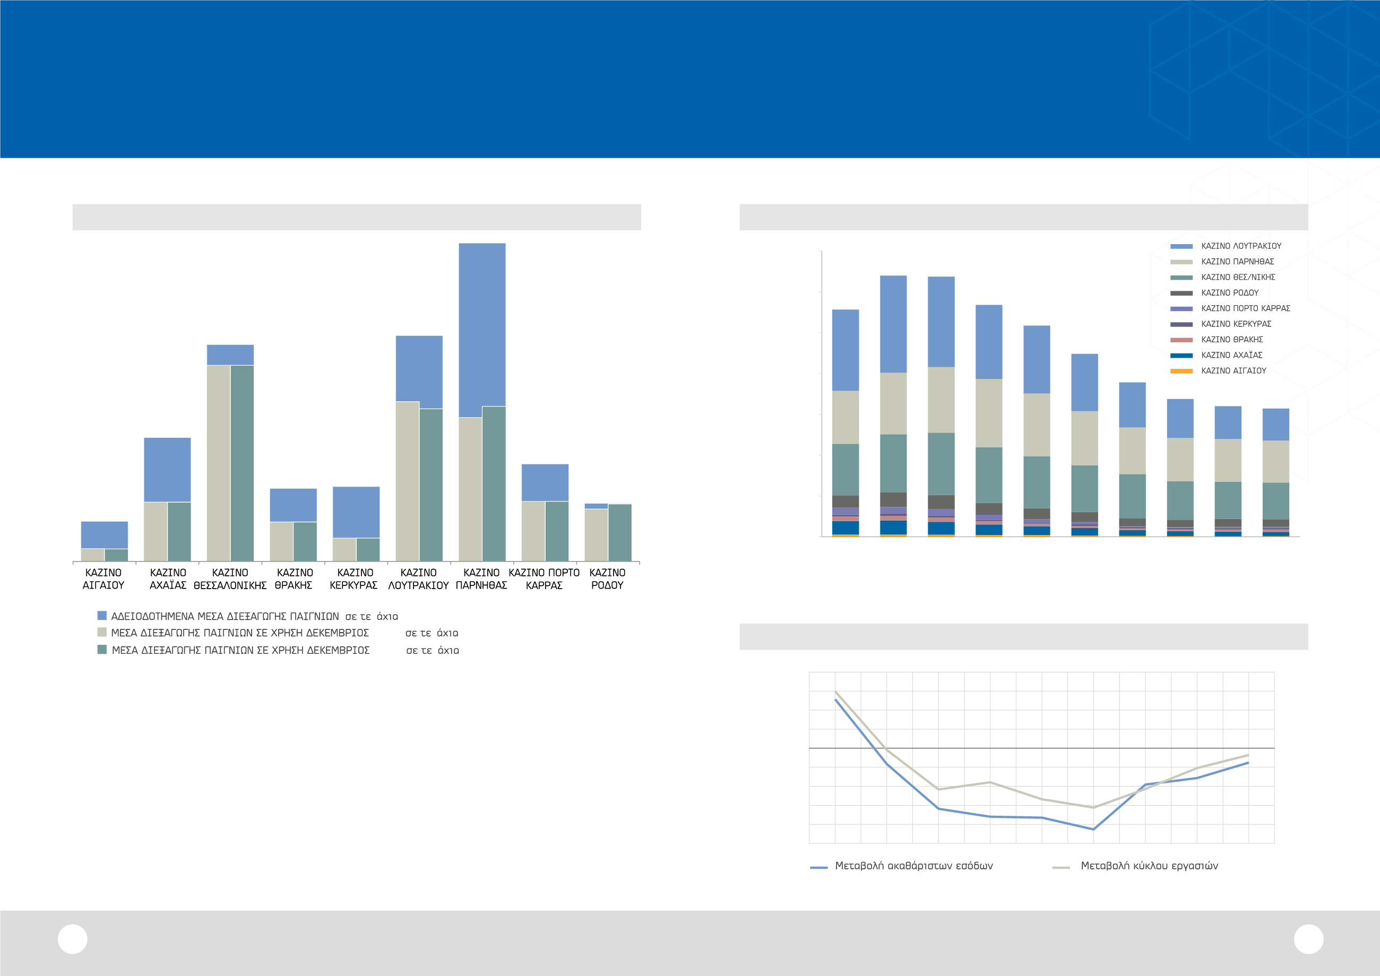Image resolution: width=1380 pixels, height=976 pixels.
Task: Select the legend text ΚΑΖΙΝΟ ΘΕΣ/ΝΙΚΗΣ
Action: click(1238, 278)
